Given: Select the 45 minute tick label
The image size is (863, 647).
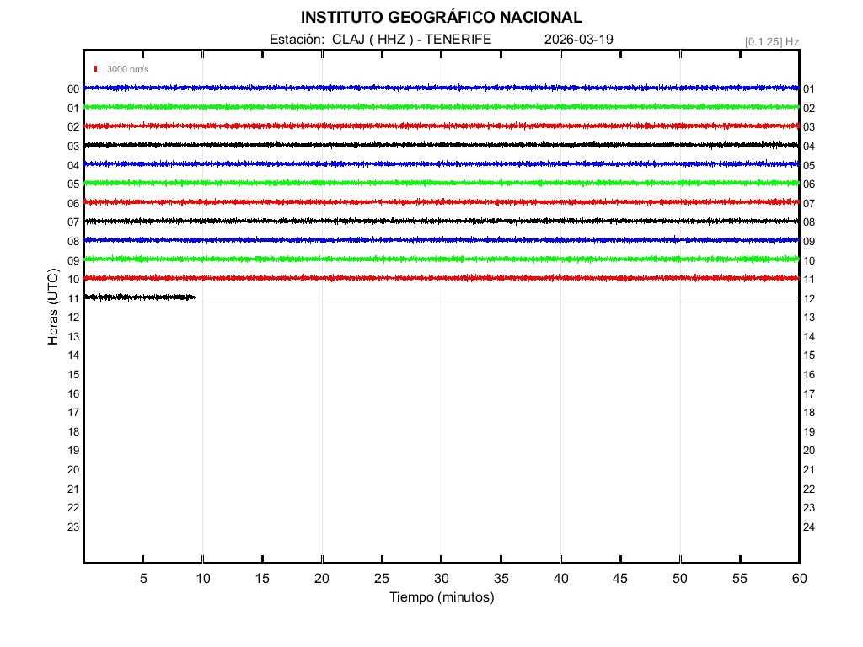Looking at the screenshot, I should click(x=620, y=579).
